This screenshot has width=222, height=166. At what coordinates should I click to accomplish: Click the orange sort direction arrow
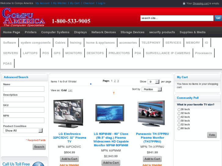tap(114, 93)
